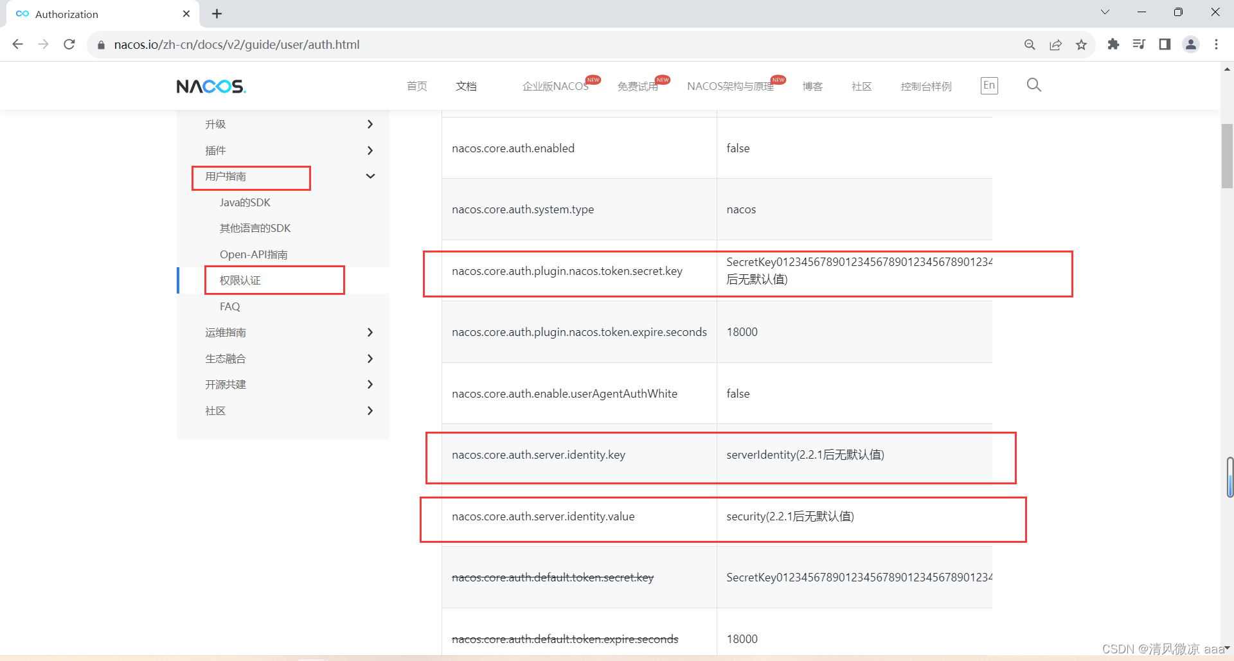Open the 文档 nav item
Viewport: 1234px width, 661px height.
click(466, 86)
